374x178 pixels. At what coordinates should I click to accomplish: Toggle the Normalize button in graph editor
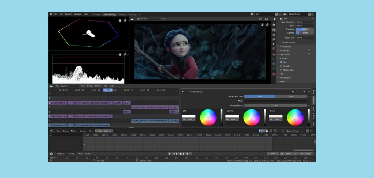click(102, 131)
